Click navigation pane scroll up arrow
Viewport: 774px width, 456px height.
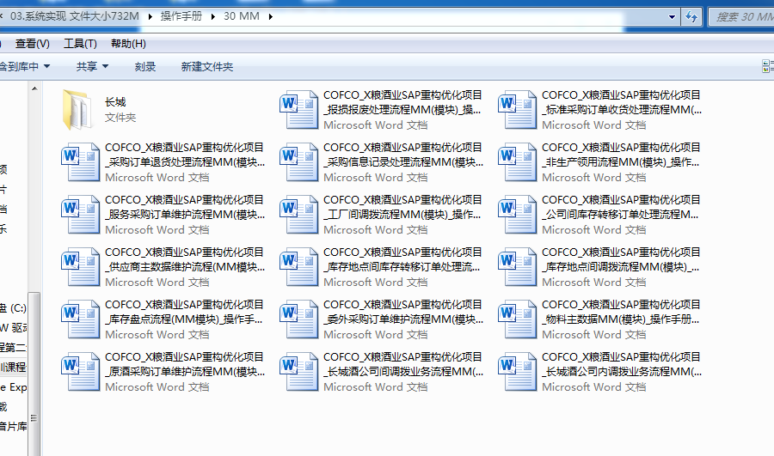click(34, 88)
